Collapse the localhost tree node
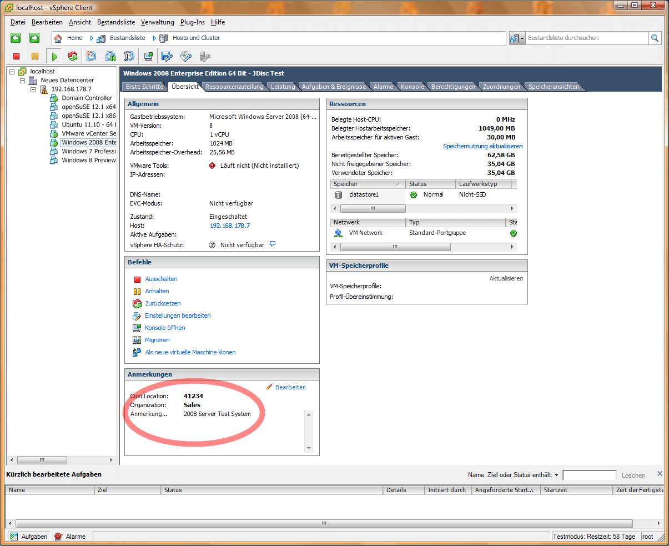 coord(12,72)
